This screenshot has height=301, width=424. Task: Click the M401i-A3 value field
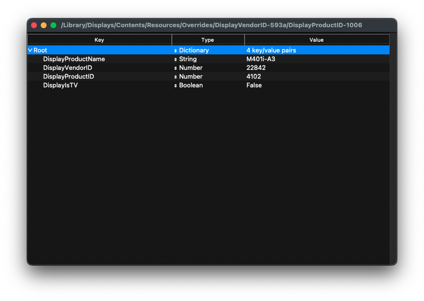(261, 59)
